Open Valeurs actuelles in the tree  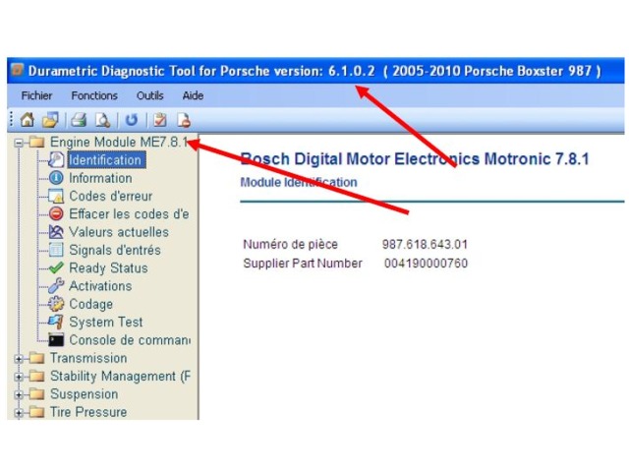pyautogui.click(x=119, y=232)
